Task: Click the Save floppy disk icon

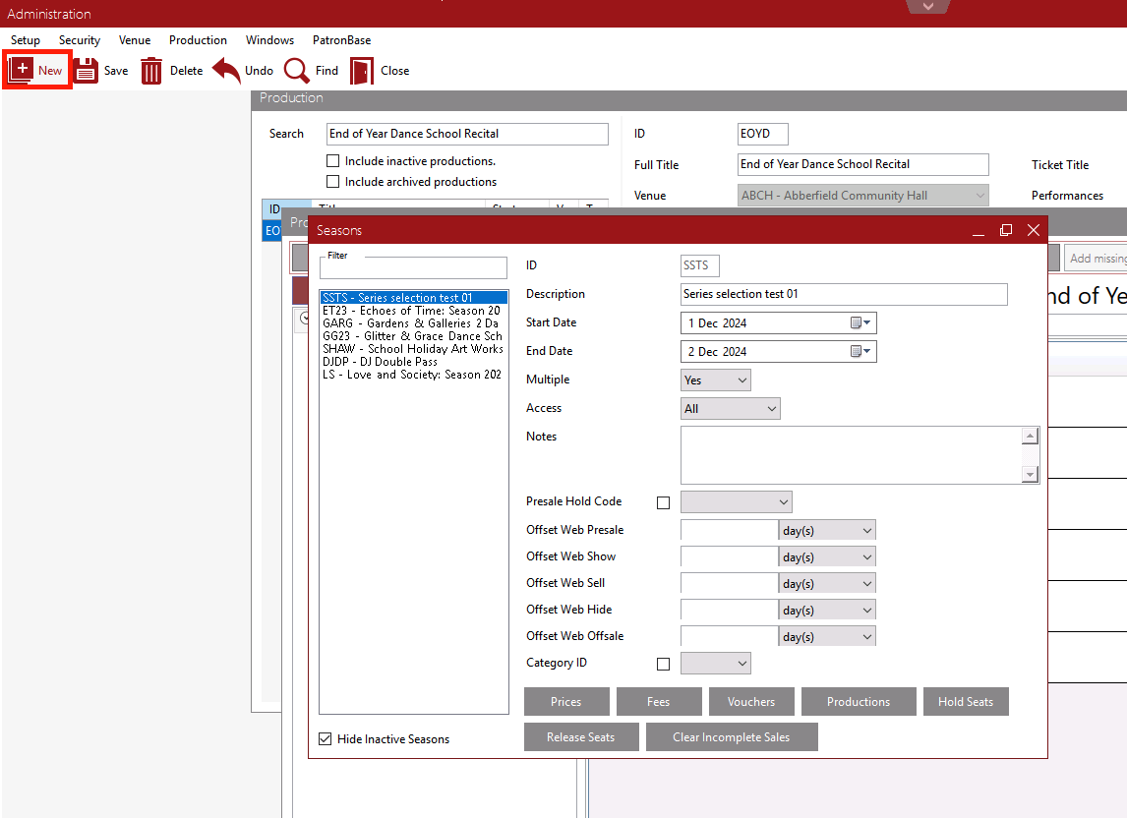Action: [x=86, y=71]
